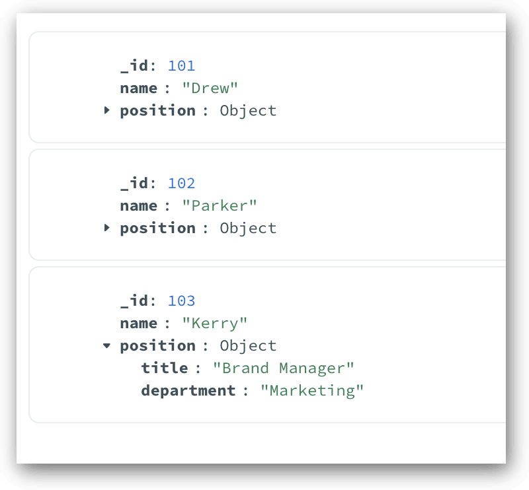
Task: Click the name key in Parker's document
Action: click(139, 206)
